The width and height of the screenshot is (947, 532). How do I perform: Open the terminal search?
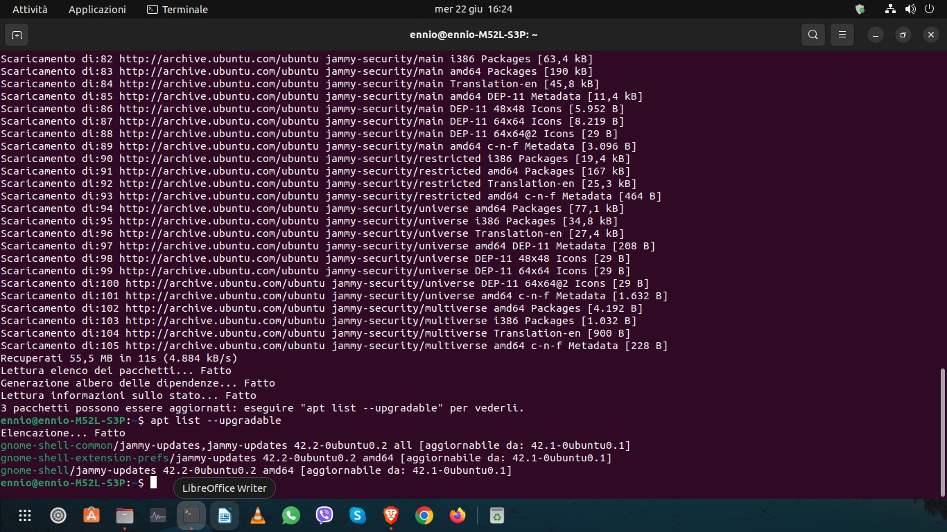(813, 35)
